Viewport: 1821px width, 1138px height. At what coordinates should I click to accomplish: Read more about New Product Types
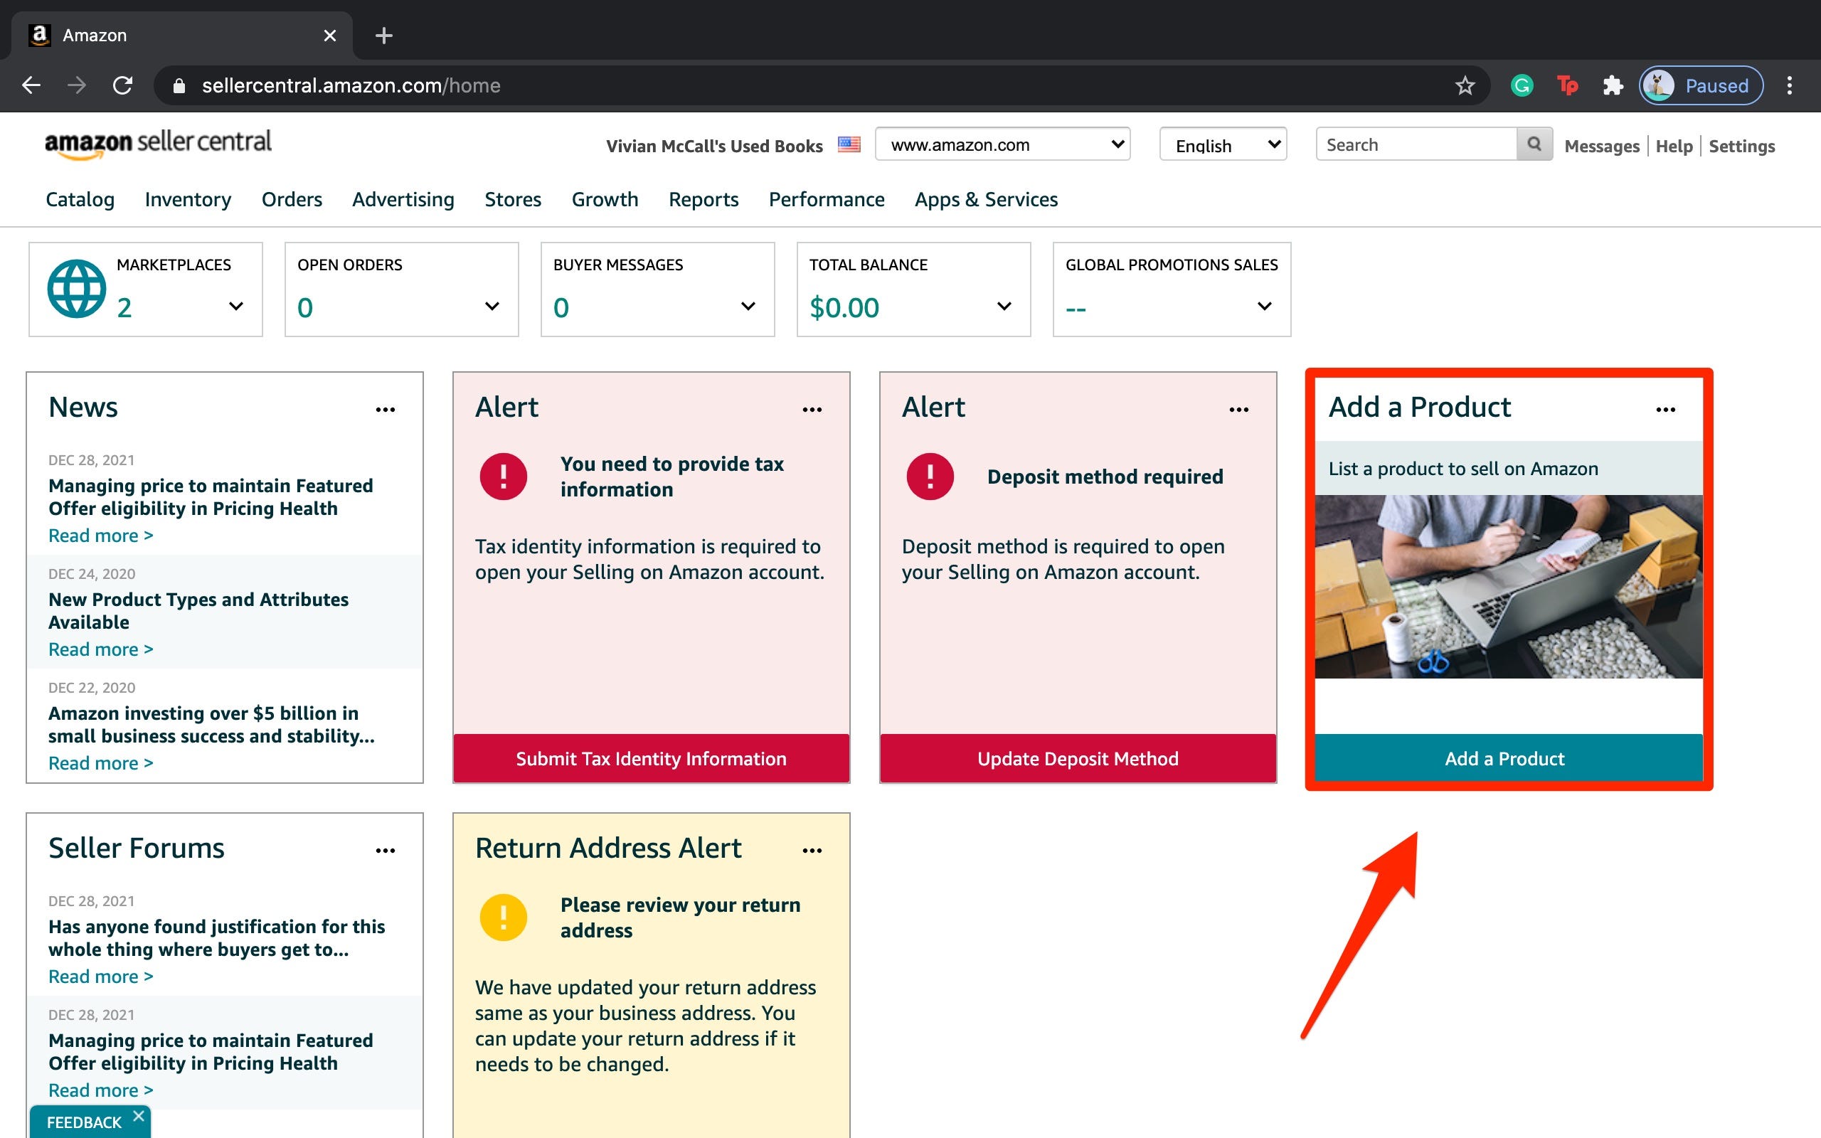tap(101, 649)
